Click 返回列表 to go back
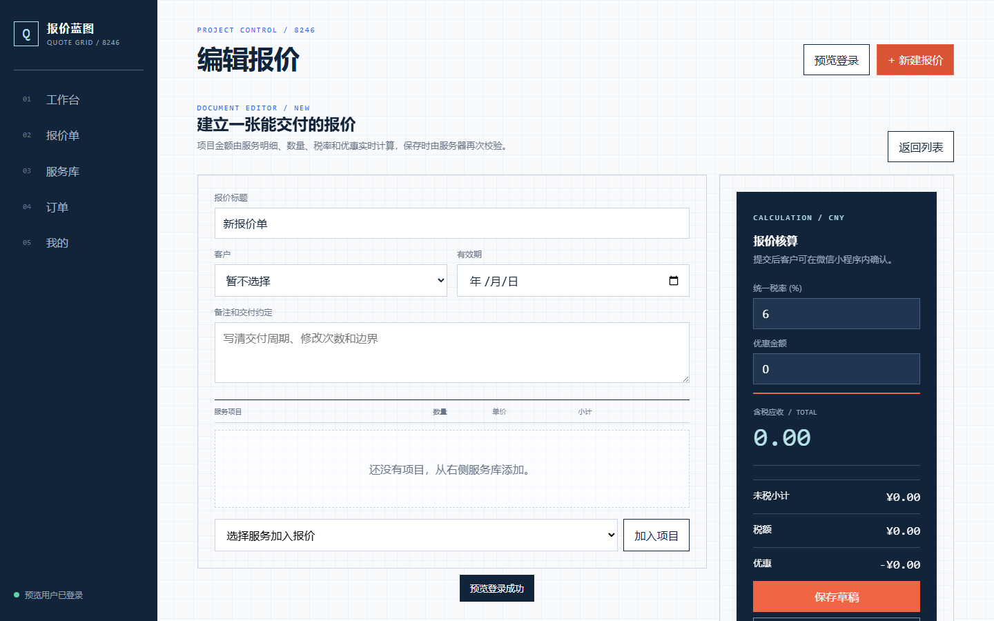Viewport: 994px width, 621px height. click(x=921, y=147)
